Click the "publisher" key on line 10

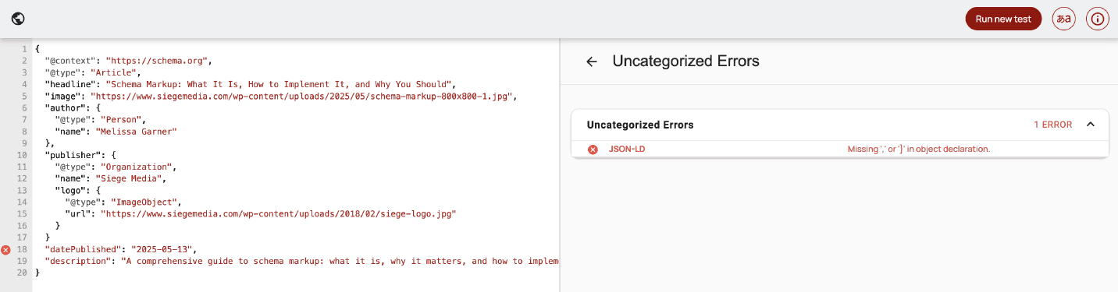pos(73,155)
